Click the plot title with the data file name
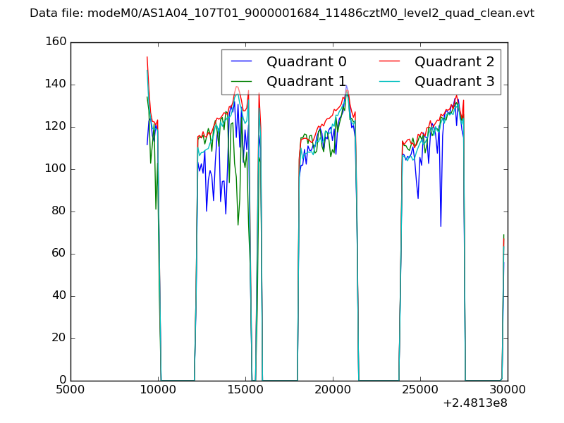The image size is (564, 423). click(282, 13)
